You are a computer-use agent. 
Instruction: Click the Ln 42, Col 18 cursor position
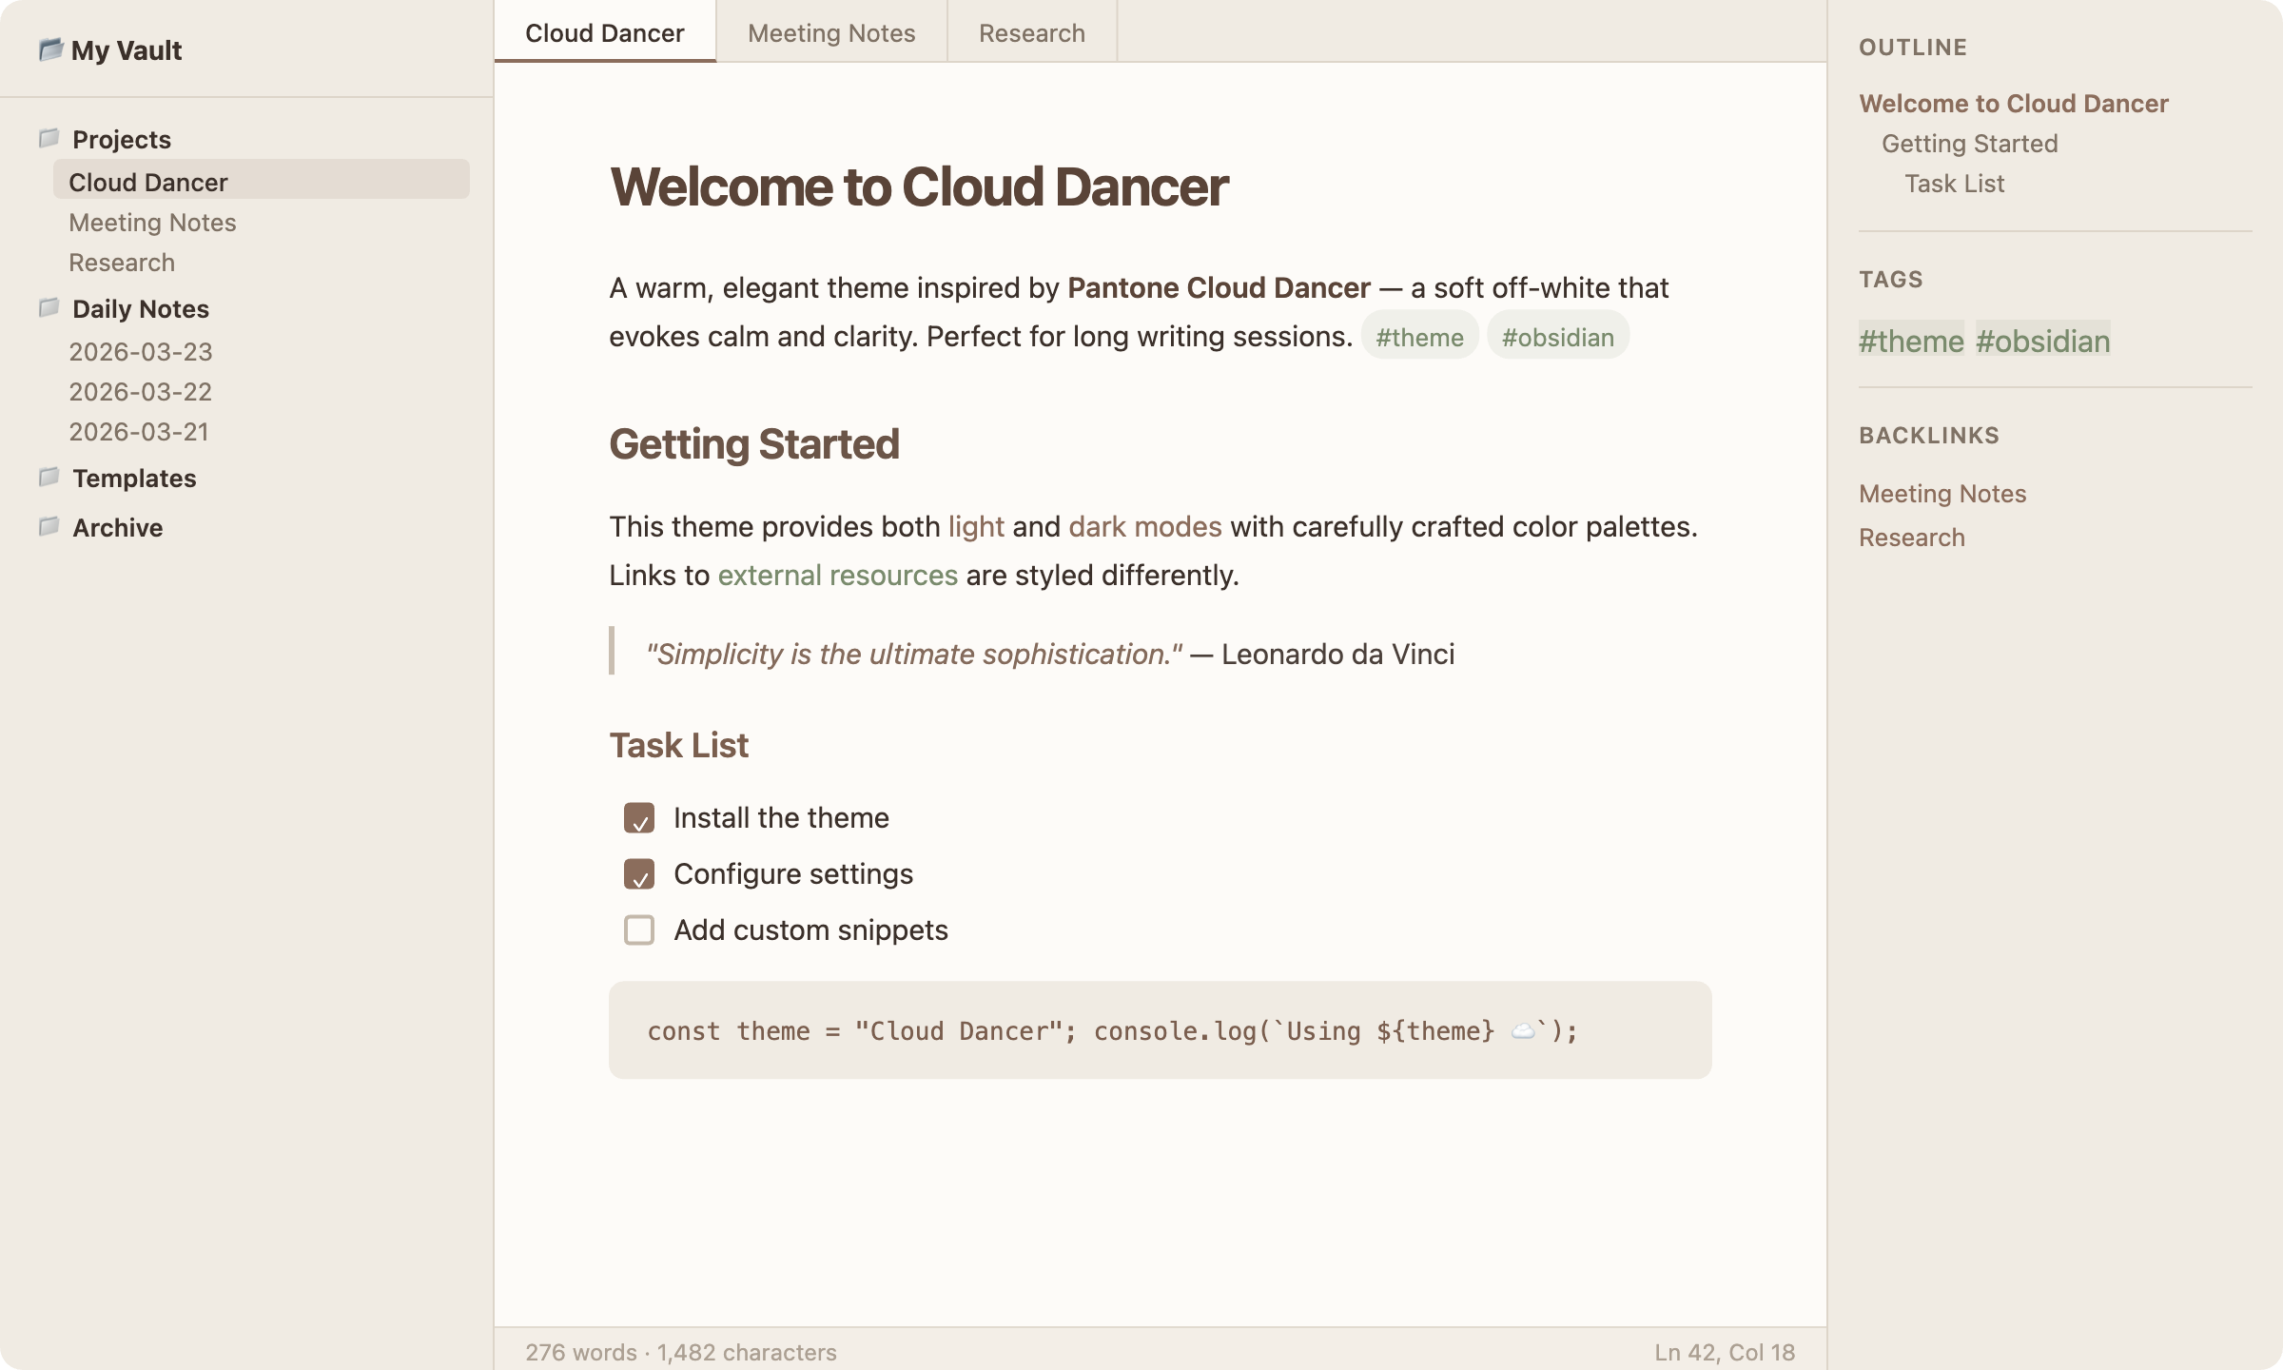[x=1725, y=1352]
